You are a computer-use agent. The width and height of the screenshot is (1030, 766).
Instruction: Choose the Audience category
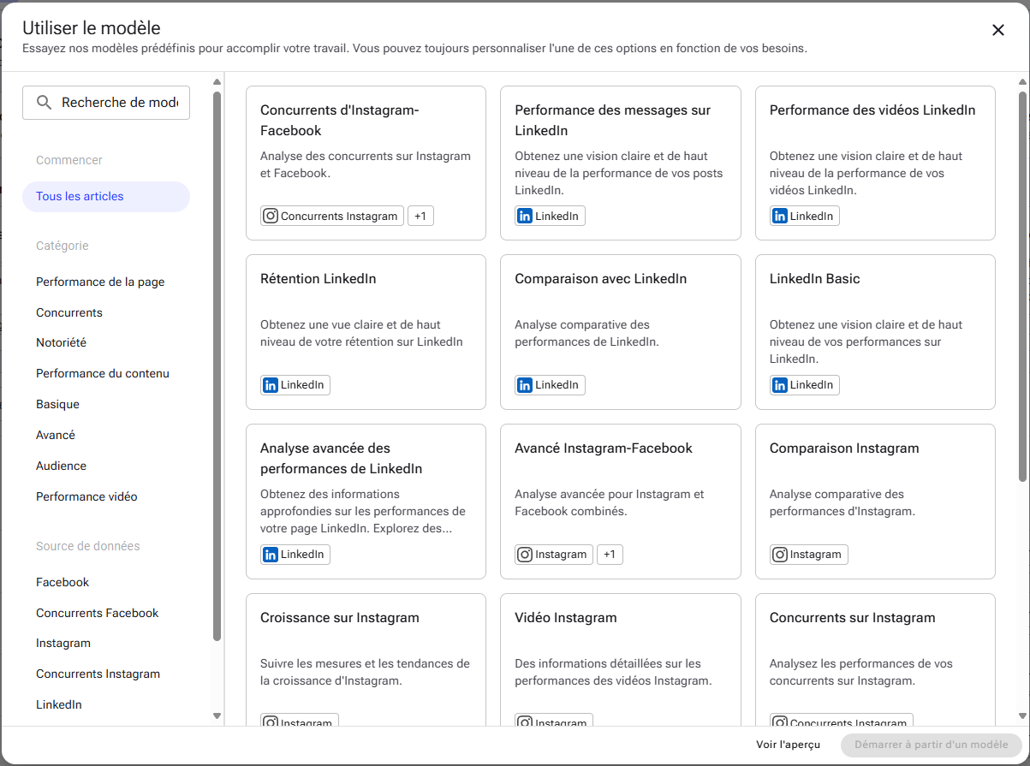(x=61, y=466)
